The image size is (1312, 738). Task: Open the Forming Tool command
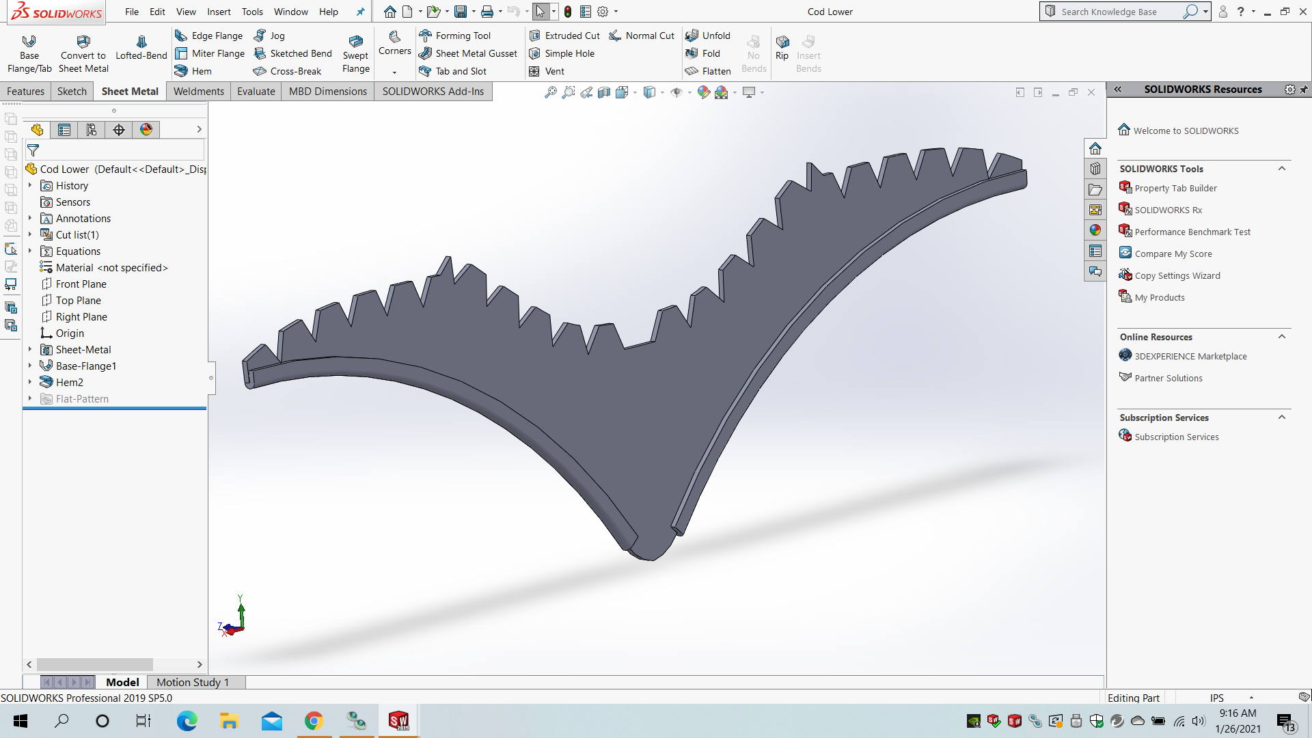pos(455,36)
